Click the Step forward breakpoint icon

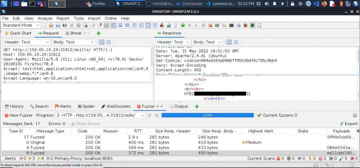pyautogui.click(x=190, y=25)
